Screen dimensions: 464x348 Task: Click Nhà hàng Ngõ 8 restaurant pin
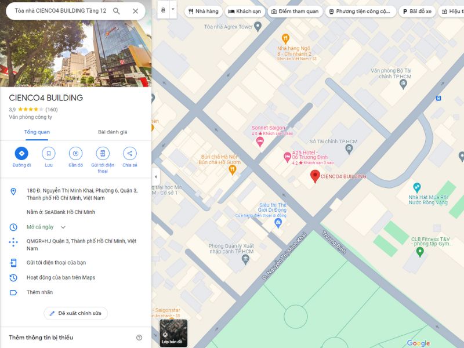point(285,38)
